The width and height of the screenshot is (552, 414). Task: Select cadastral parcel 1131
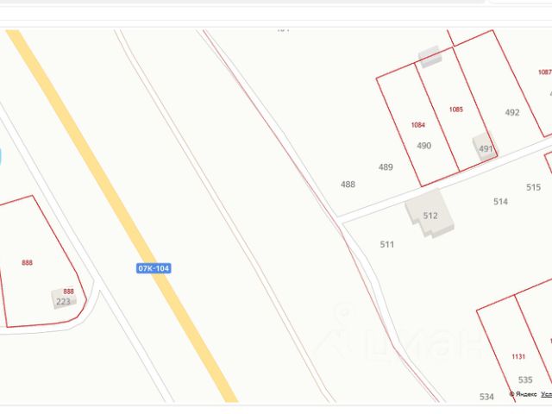[x=518, y=356]
